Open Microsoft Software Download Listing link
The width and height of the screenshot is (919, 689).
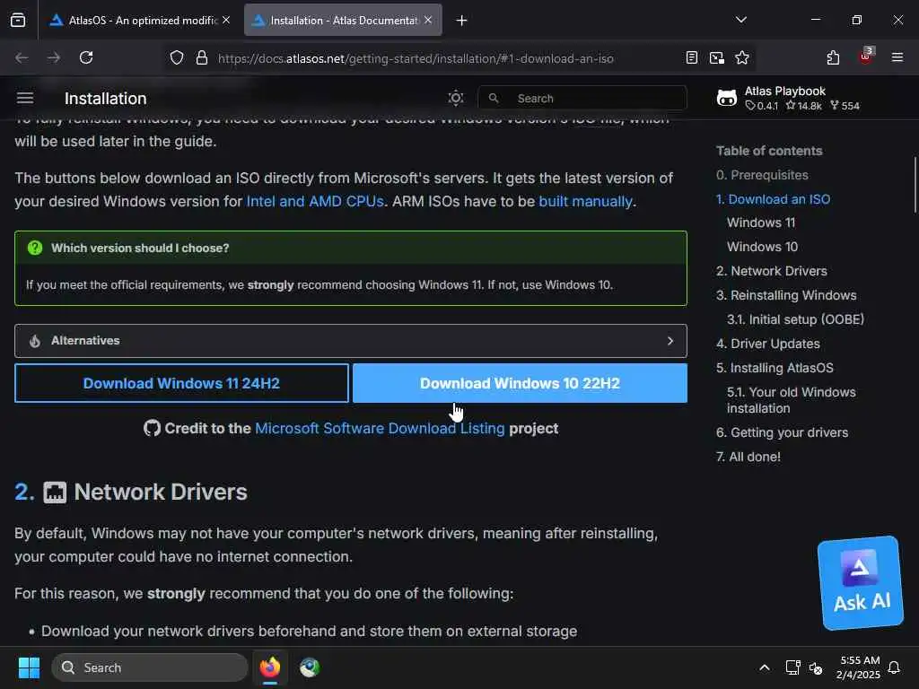tap(380, 428)
